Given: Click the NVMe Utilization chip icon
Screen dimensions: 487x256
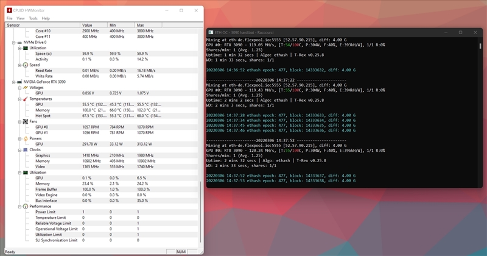Looking at the screenshot, I should pos(26,48).
